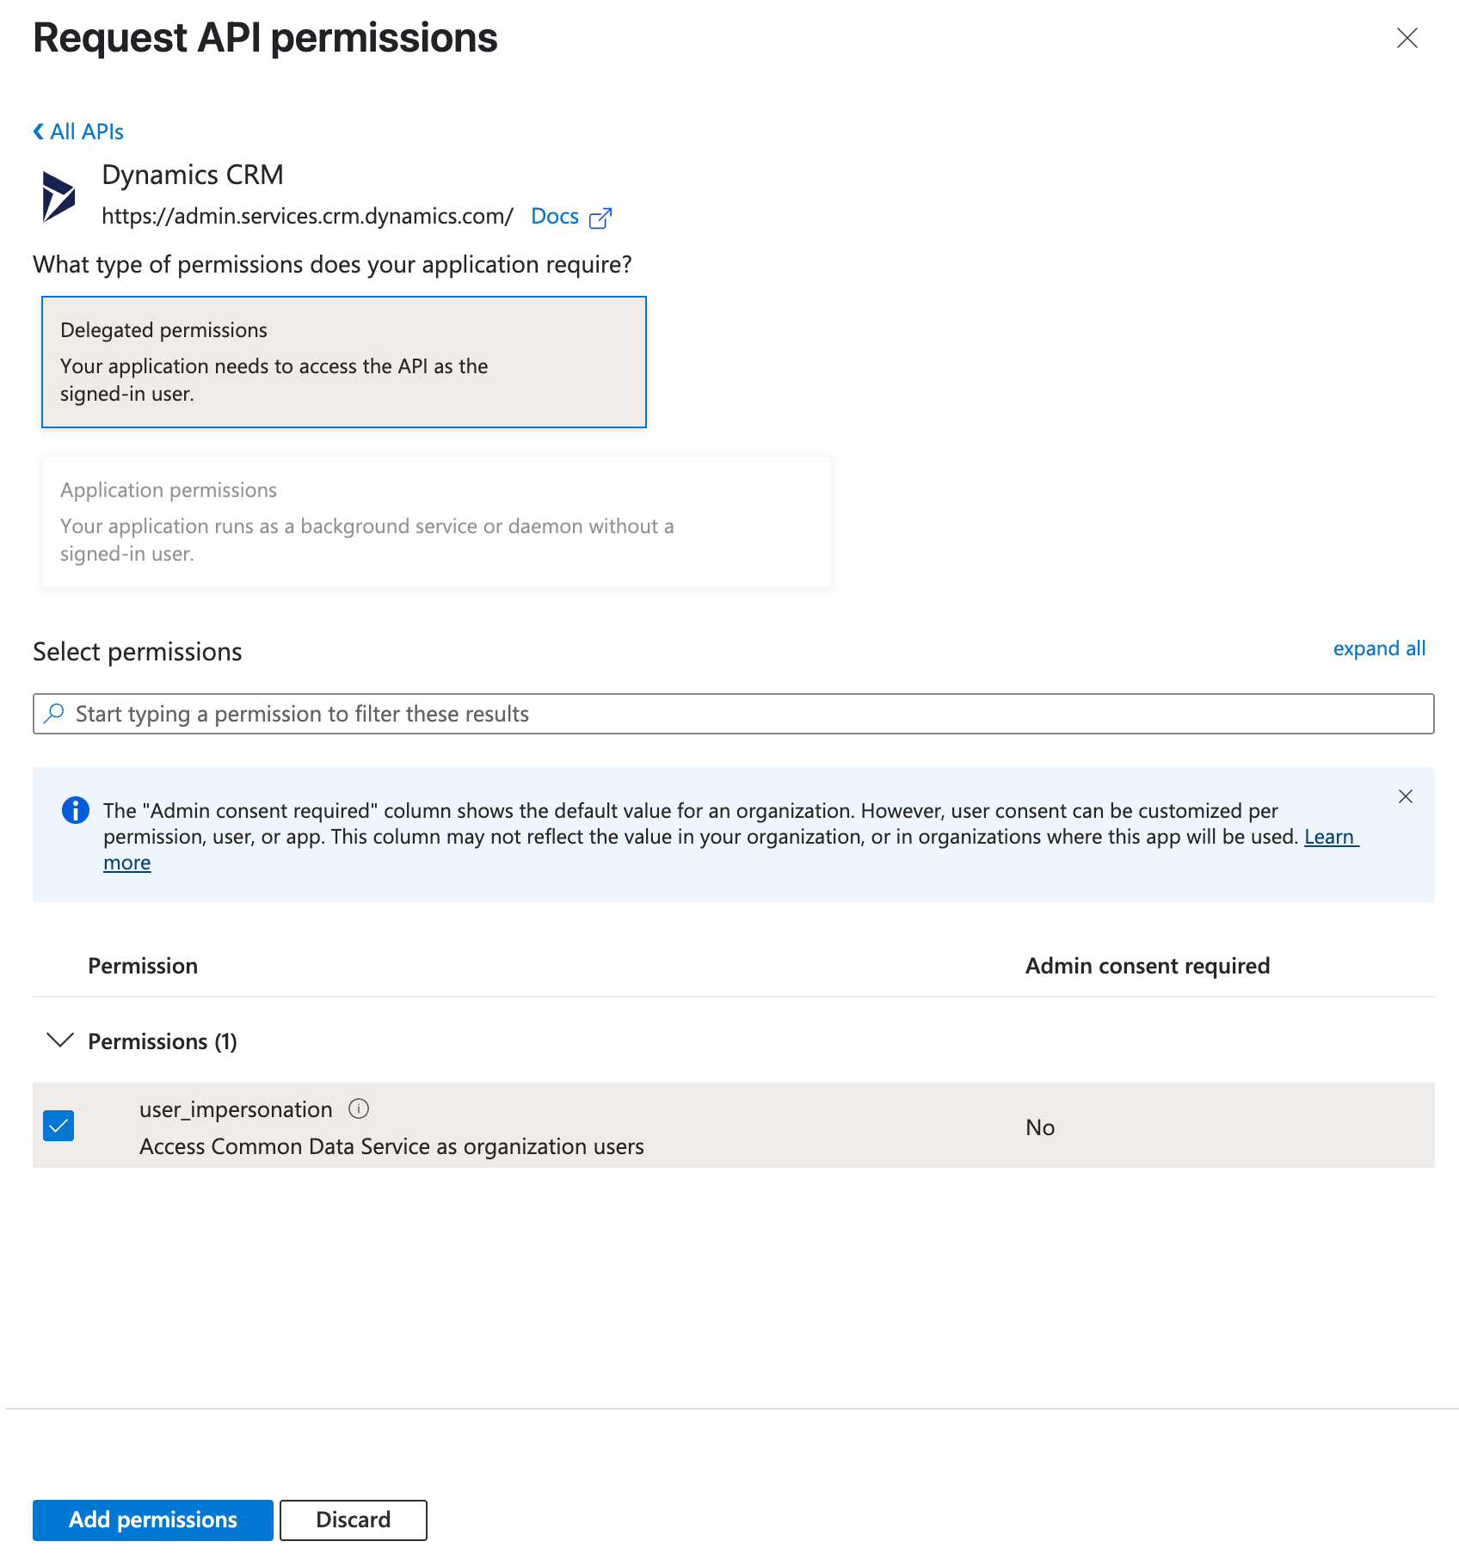Navigate back using the All APIs link
Screen dimensions: 1459x1560
click(86, 131)
